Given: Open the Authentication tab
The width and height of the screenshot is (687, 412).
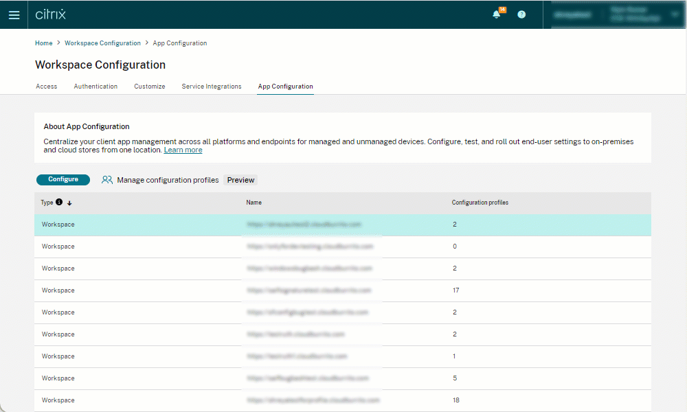Looking at the screenshot, I should tap(95, 87).
